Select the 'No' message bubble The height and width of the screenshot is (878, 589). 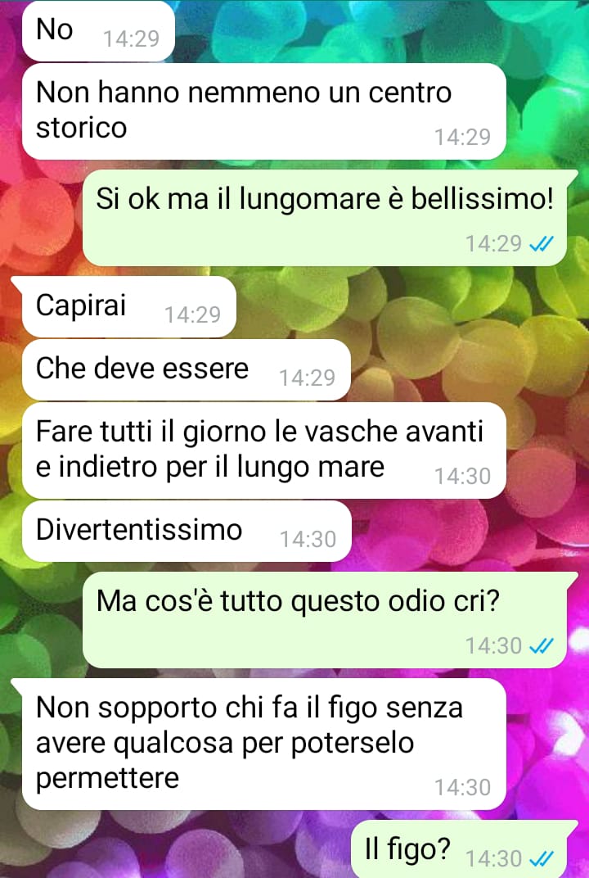98,31
